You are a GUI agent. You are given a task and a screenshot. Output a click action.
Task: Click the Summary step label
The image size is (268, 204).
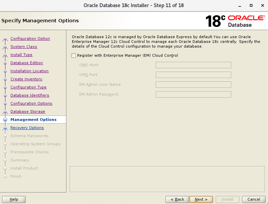point(20,160)
